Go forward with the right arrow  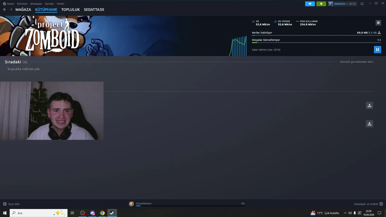(x=11, y=10)
